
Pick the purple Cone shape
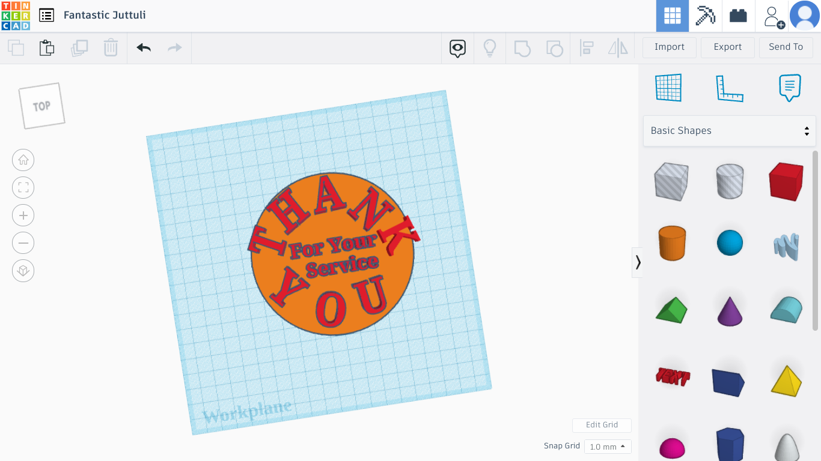click(x=730, y=310)
